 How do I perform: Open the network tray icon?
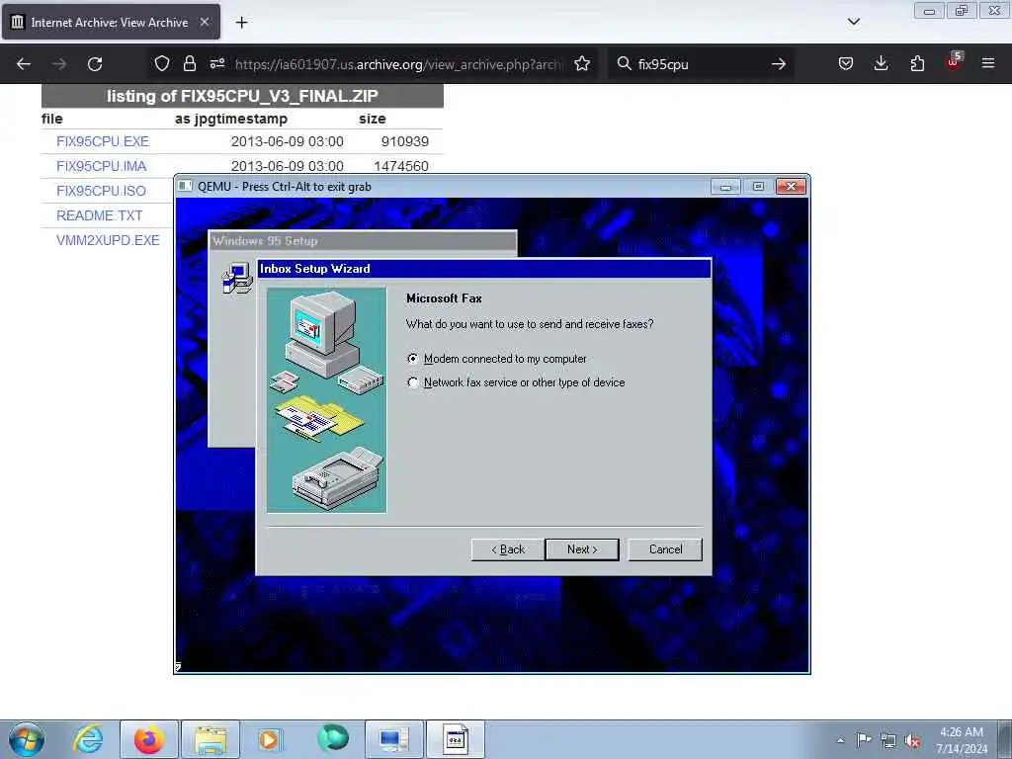(888, 741)
